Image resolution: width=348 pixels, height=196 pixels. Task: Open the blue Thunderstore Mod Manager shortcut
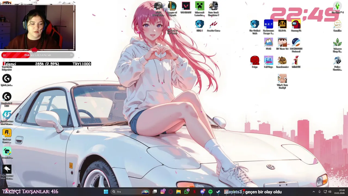point(7,118)
